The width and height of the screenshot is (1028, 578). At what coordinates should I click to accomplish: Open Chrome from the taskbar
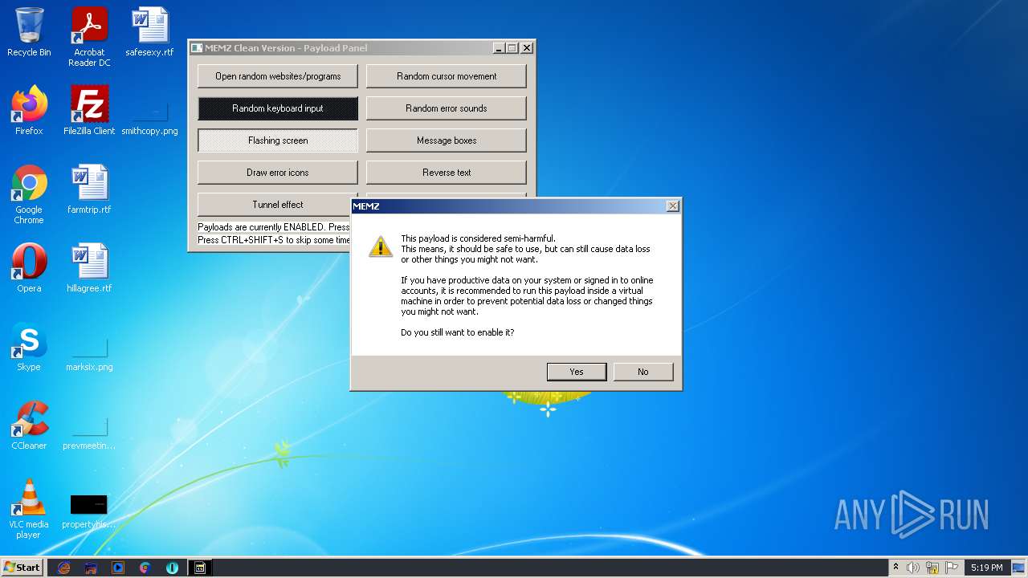145,568
